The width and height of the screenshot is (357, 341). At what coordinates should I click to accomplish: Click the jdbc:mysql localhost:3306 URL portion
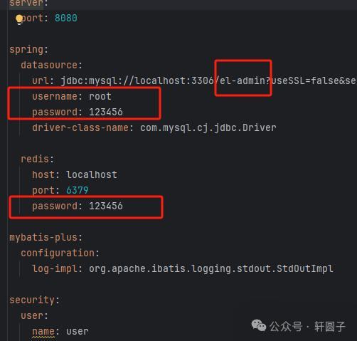click(137, 80)
